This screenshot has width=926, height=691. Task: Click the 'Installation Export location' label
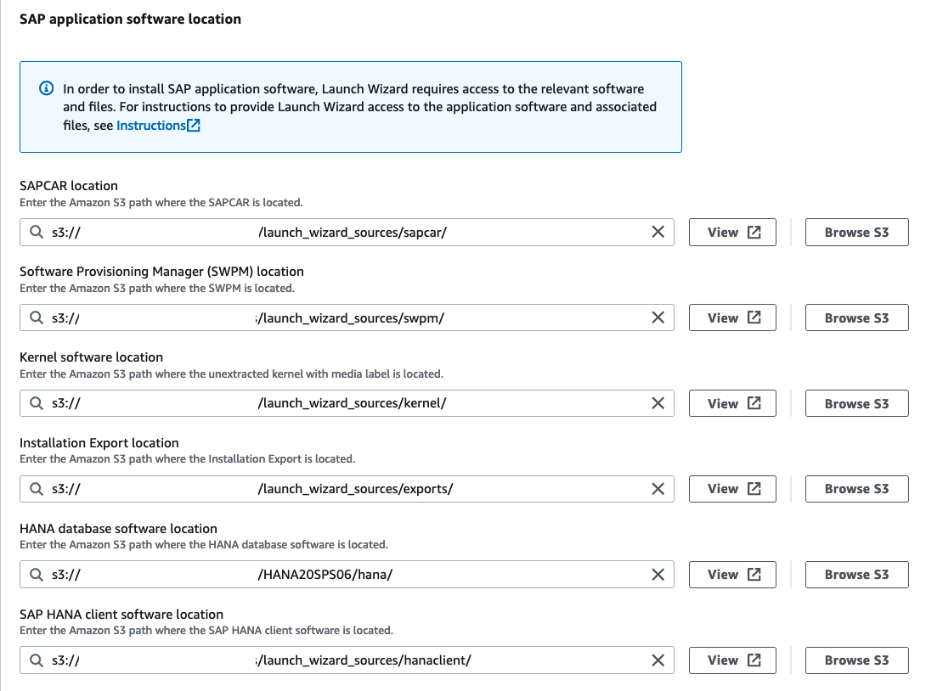click(99, 442)
